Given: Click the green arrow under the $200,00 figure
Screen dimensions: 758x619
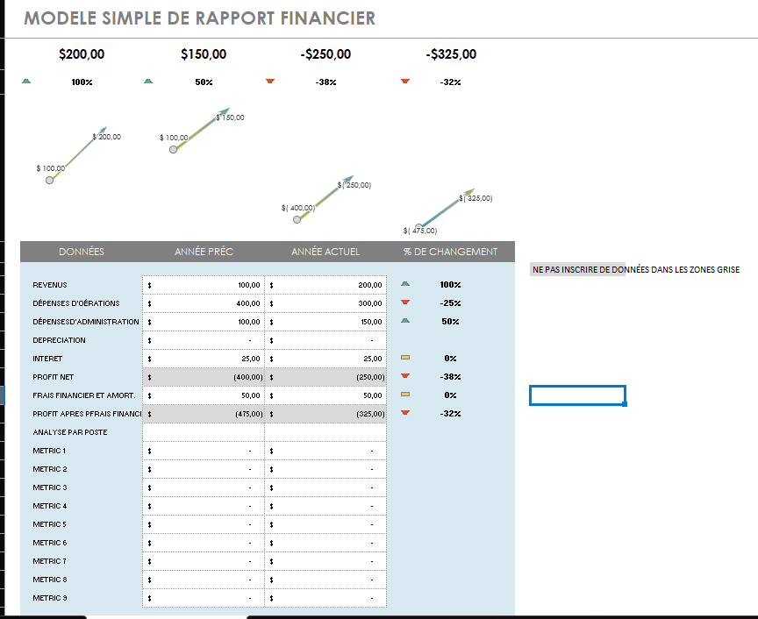Looking at the screenshot, I should coord(26,80).
